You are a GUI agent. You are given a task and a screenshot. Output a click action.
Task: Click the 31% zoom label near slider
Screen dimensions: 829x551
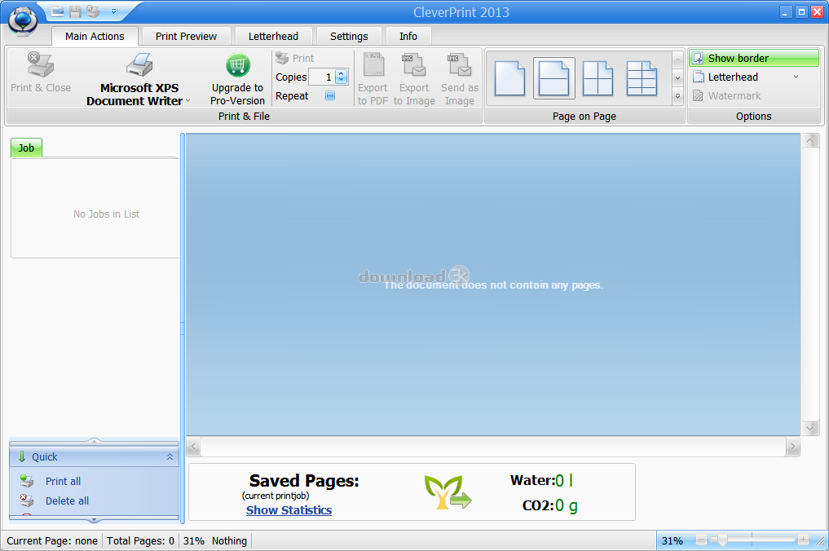tap(672, 541)
